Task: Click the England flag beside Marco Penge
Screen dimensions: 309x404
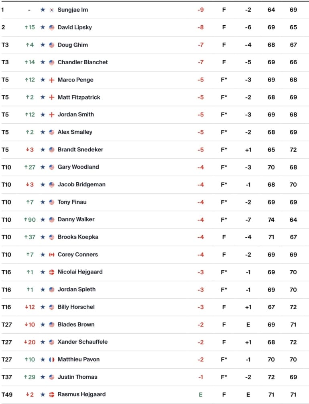Action: coord(51,80)
